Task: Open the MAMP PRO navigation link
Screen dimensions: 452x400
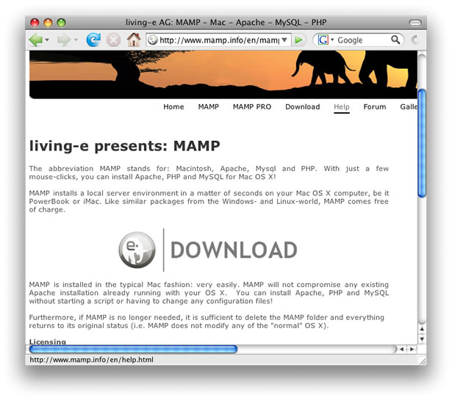Action: tap(252, 106)
